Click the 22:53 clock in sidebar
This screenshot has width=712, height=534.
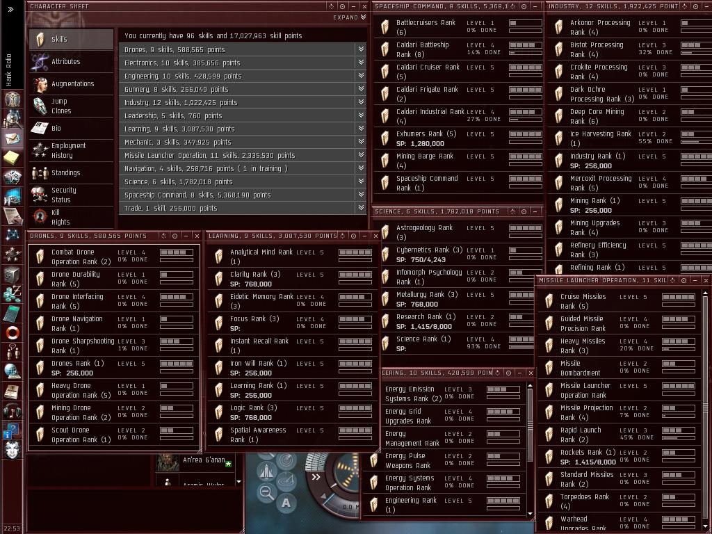[12, 528]
